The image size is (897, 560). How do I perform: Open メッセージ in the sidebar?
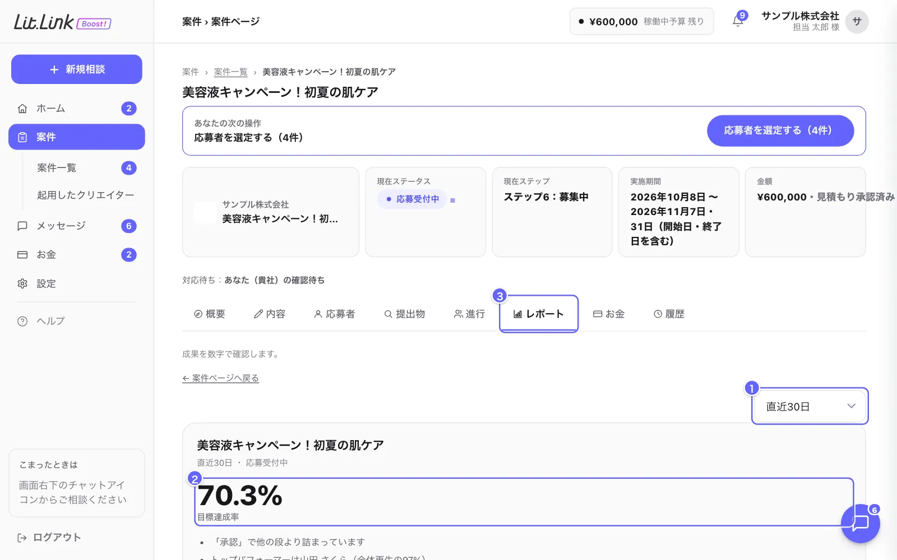coord(77,226)
